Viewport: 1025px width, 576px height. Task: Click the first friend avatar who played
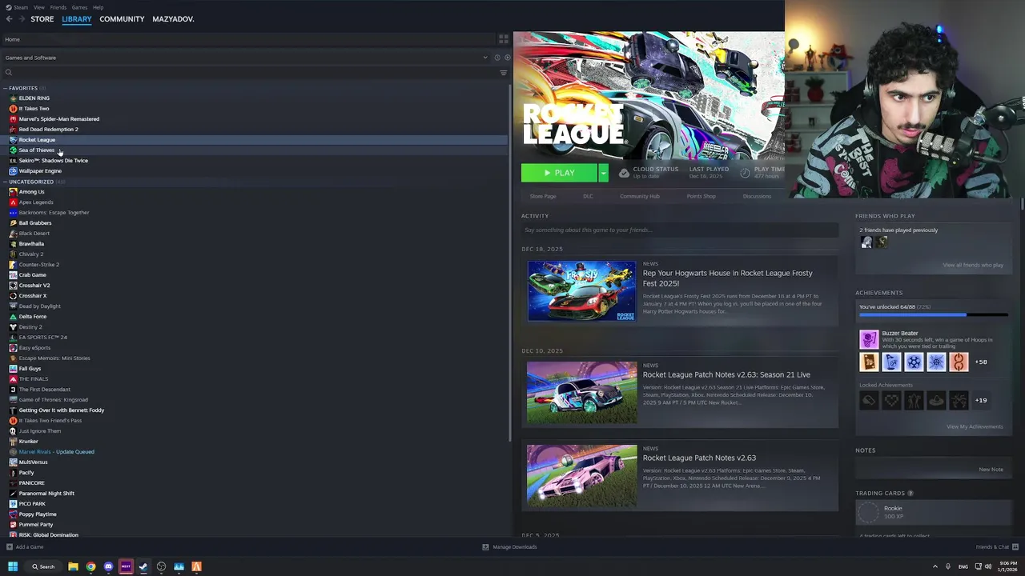pyautogui.click(x=866, y=242)
